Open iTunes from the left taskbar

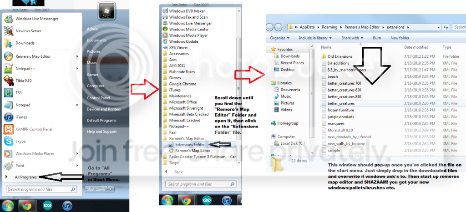(x=67, y=206)
